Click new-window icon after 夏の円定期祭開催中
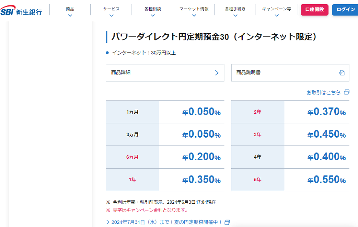358x227 pixels. coord(227,222)
